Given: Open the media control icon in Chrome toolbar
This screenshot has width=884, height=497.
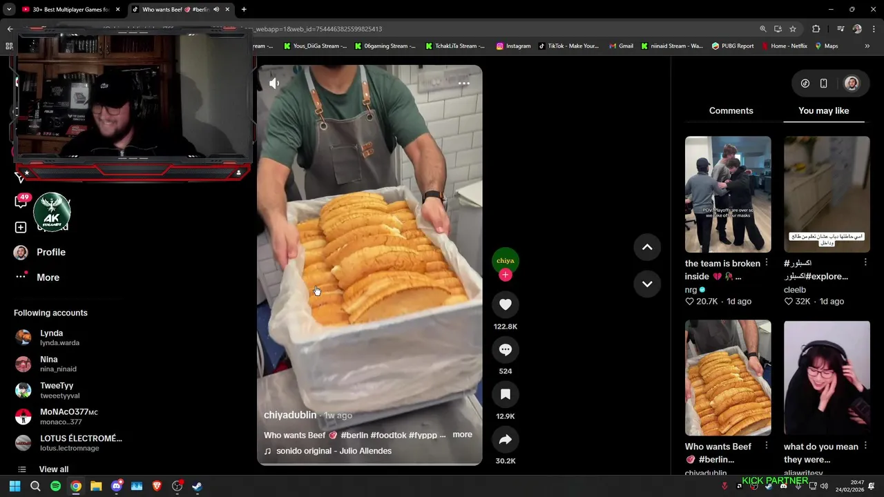Looking at the screenshot, I should coord(840,29).
